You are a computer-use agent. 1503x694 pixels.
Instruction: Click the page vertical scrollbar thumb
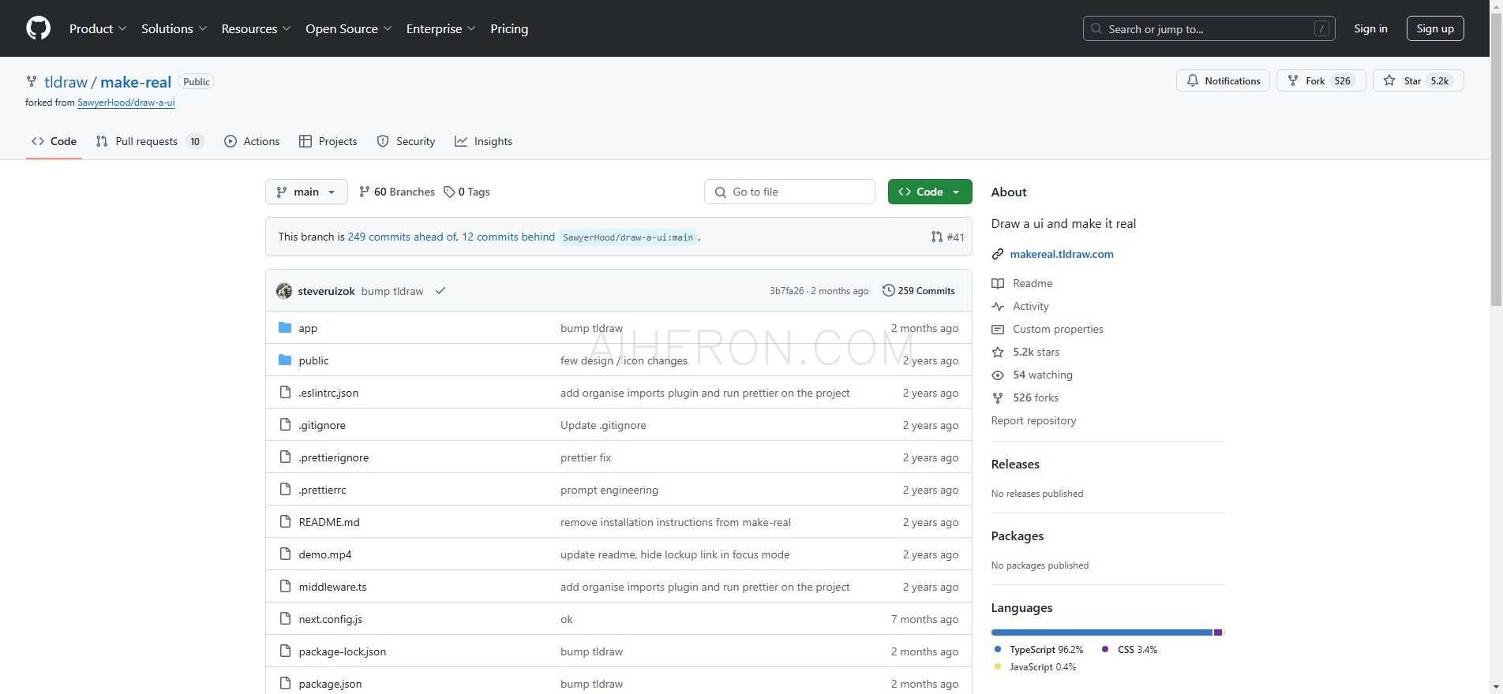[x=1495, y=158]
